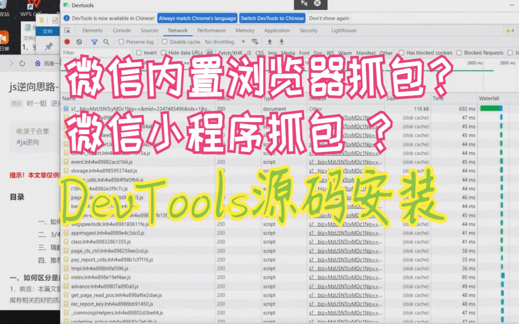Reload page in background browser
The height and width of the screenshot is (324, 519).
tap(22, 64)
